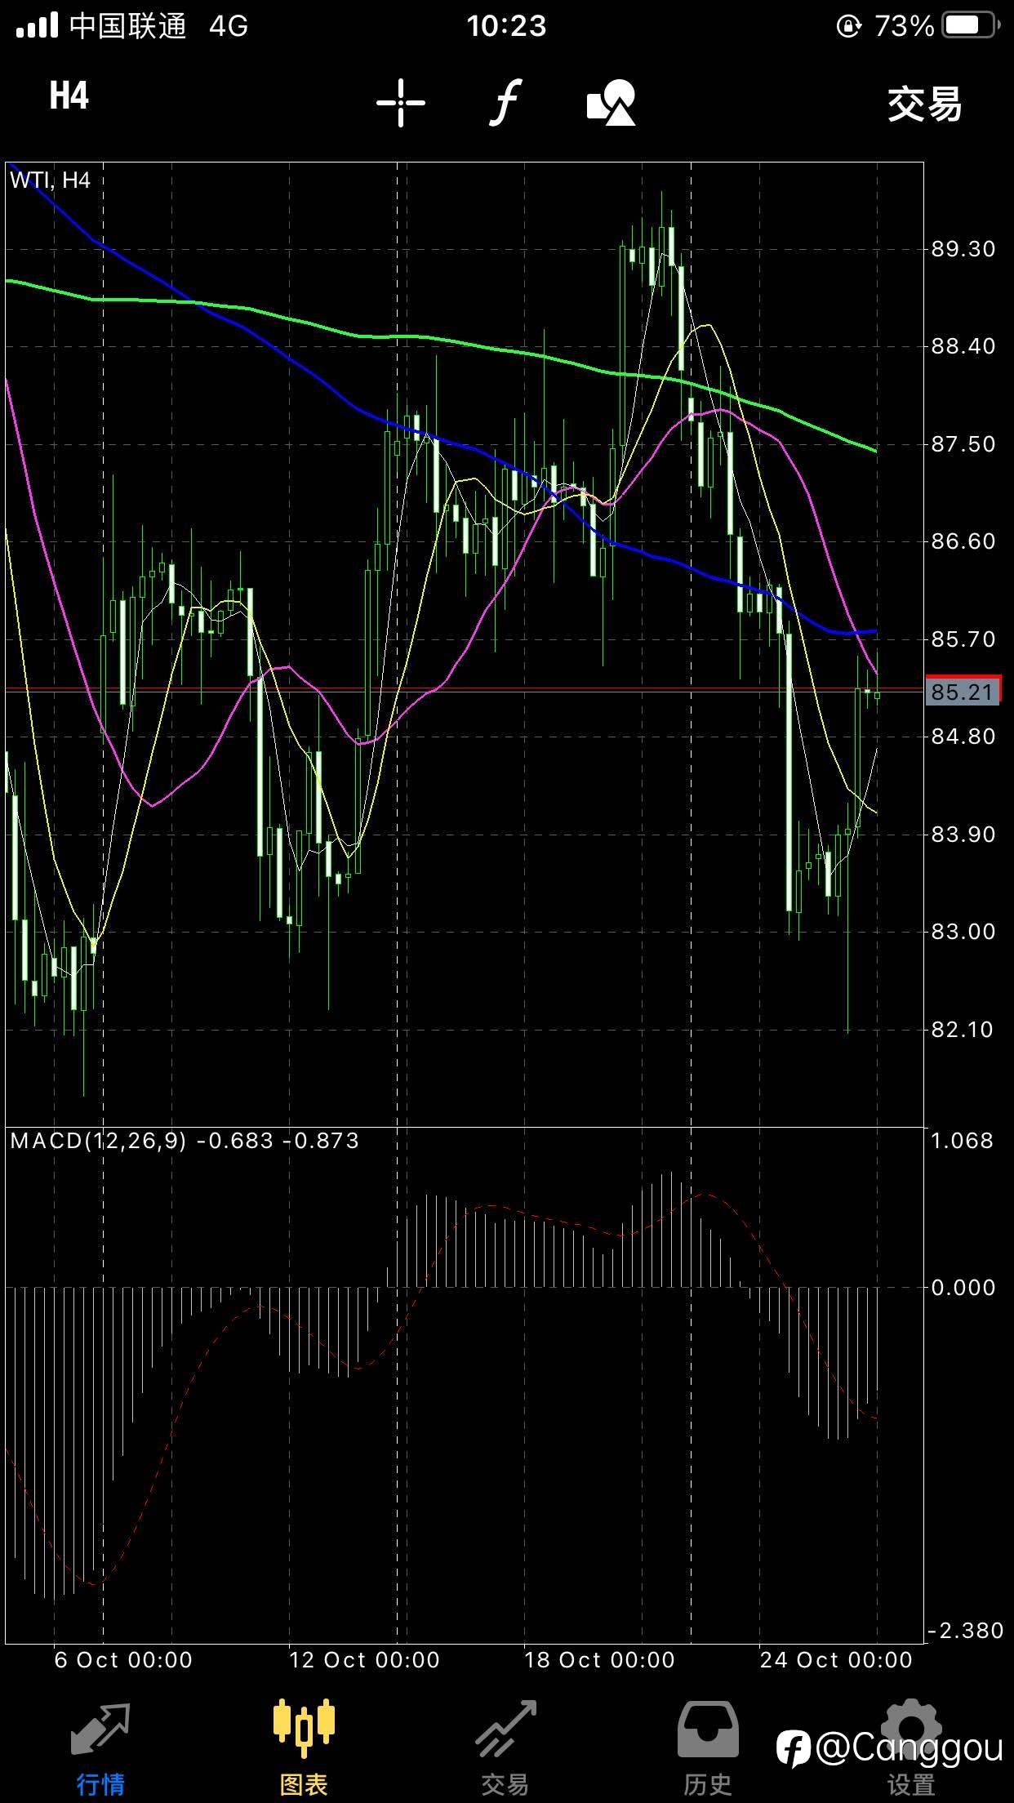
Task: Click the 85.70 price axis label
Action: click(x=963, y=639)
